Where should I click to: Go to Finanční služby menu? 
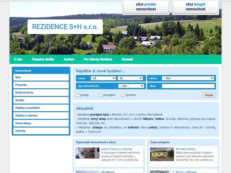coord(43,59)
